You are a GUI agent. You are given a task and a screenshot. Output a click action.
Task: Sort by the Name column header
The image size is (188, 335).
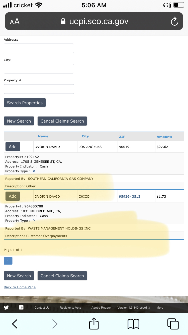tap(43, 136)
